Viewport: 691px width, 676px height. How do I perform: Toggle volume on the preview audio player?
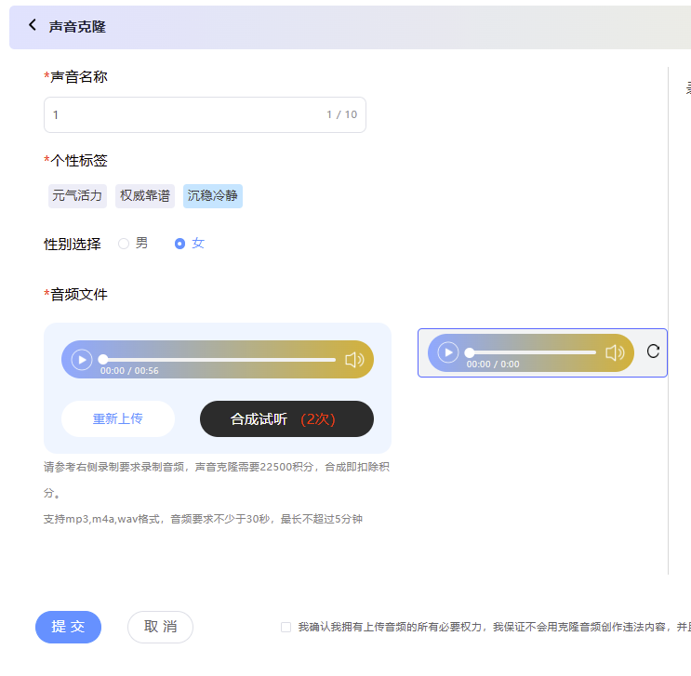pyautogui.click(x=615, y=352)
